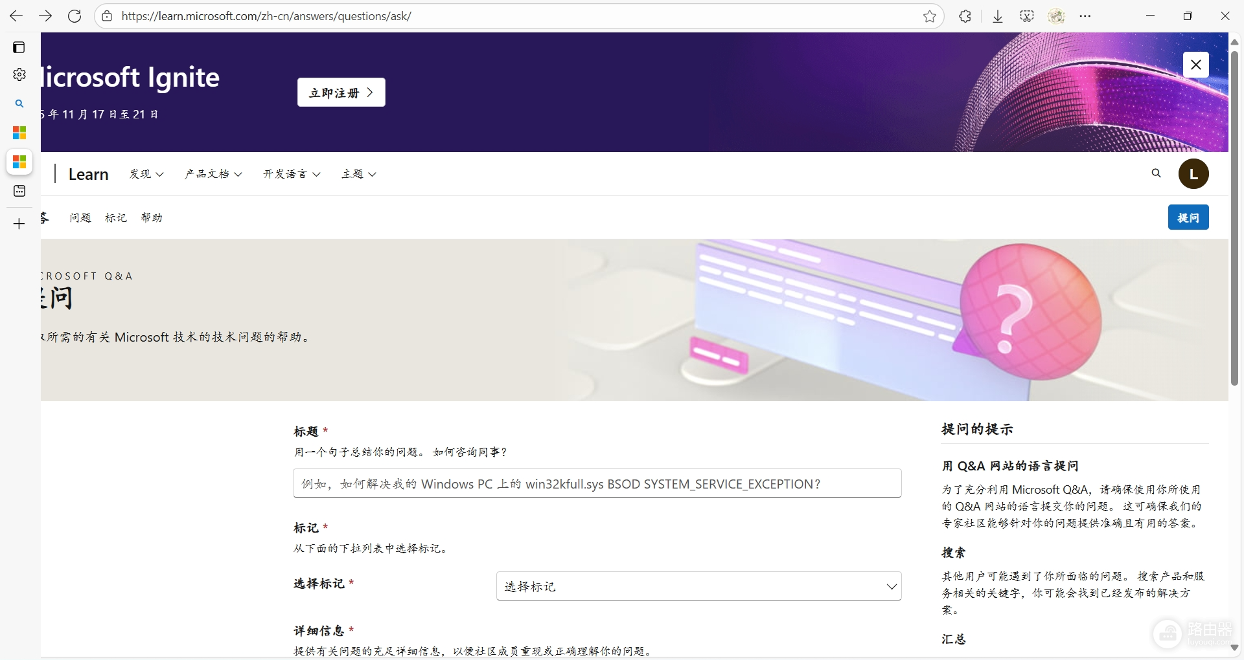1244x660 pixels.
Task: Click the 搜索 tips heading
Action: 954,553
